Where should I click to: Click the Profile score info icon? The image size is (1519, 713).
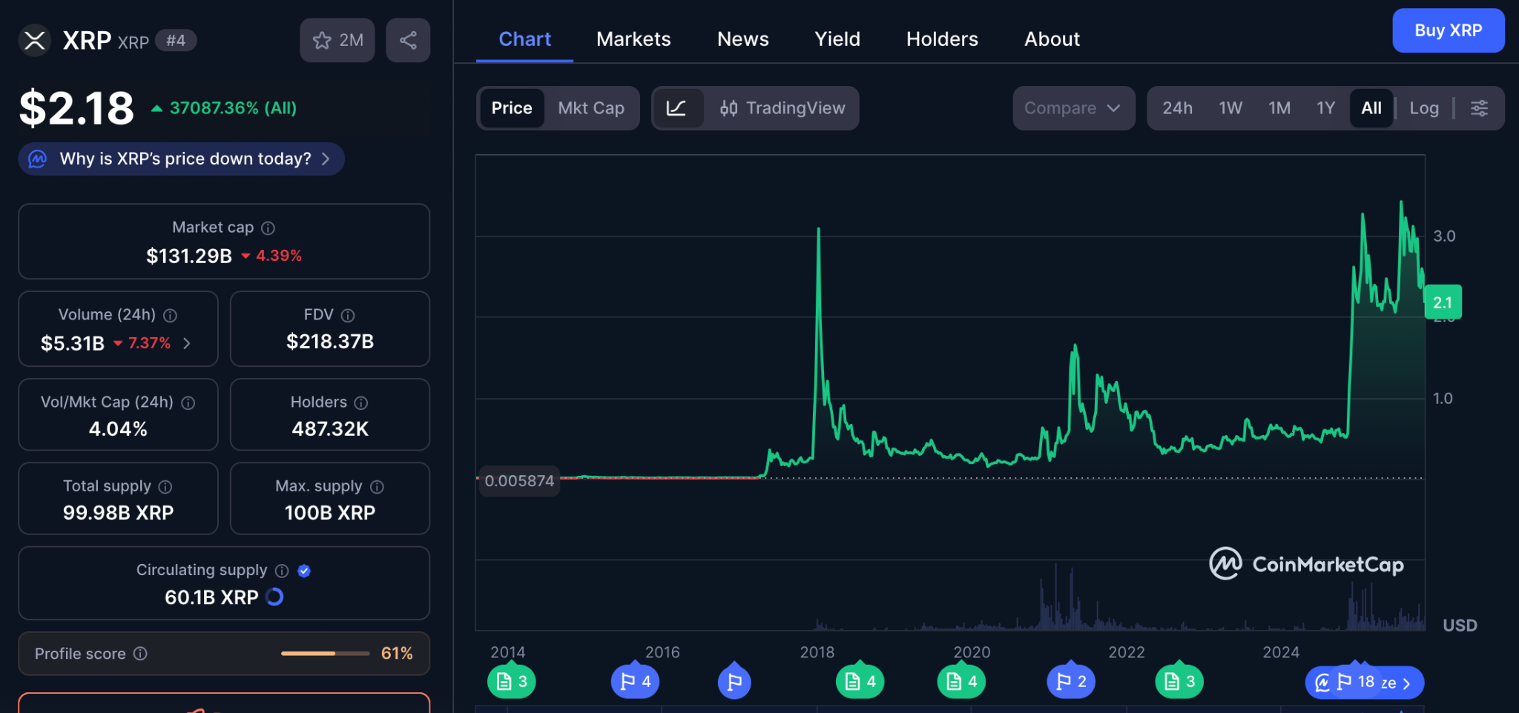tap(140, 654)
